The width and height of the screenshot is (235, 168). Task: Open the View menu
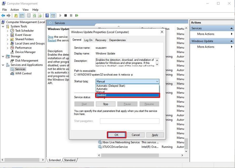click(26, 10)
